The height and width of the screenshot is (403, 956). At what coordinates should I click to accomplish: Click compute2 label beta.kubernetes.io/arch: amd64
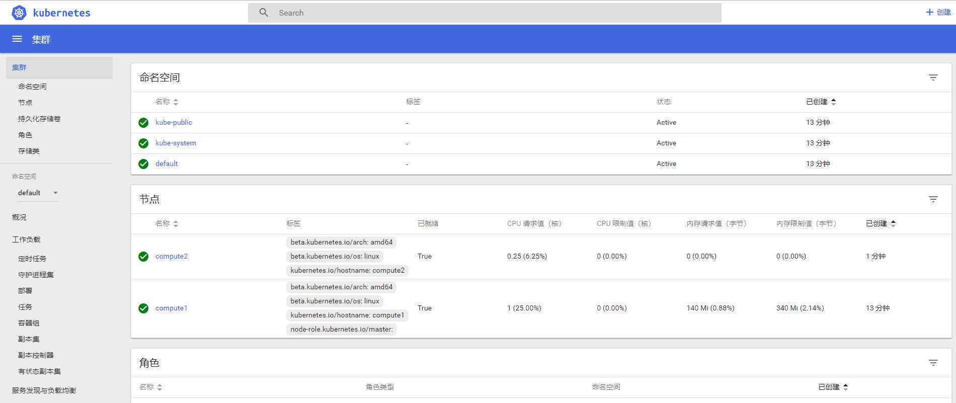pyautogui.click(x=341, y=242)
